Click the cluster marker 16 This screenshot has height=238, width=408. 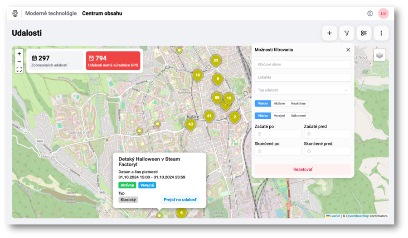(198, 75)
